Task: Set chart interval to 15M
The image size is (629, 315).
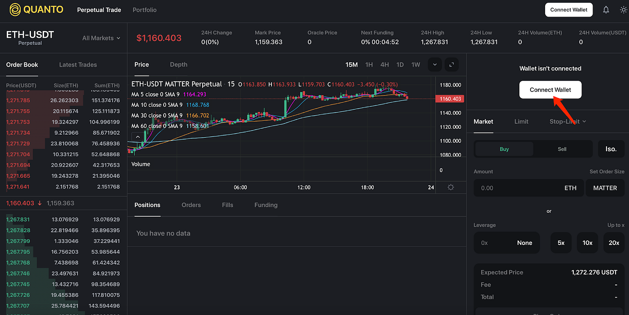Action: (x=351, y=65)
